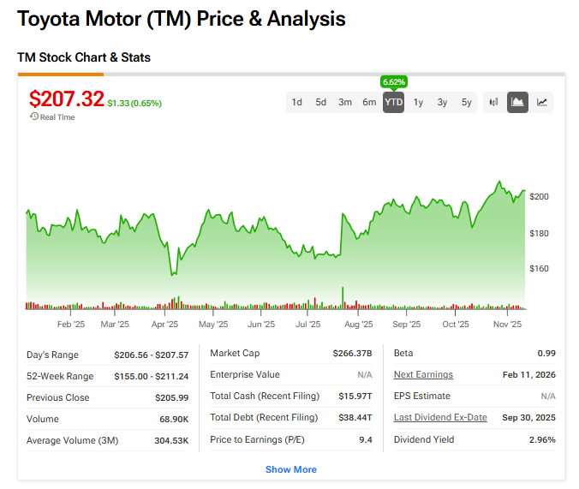This screenshot has height=489, width=579.
Task: Select the area chart type icon
Action: click(x=517, y=102)
